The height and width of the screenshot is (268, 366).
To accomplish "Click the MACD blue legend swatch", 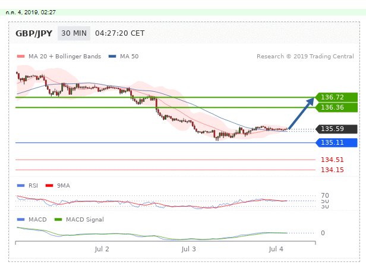I will pos(21,220).
